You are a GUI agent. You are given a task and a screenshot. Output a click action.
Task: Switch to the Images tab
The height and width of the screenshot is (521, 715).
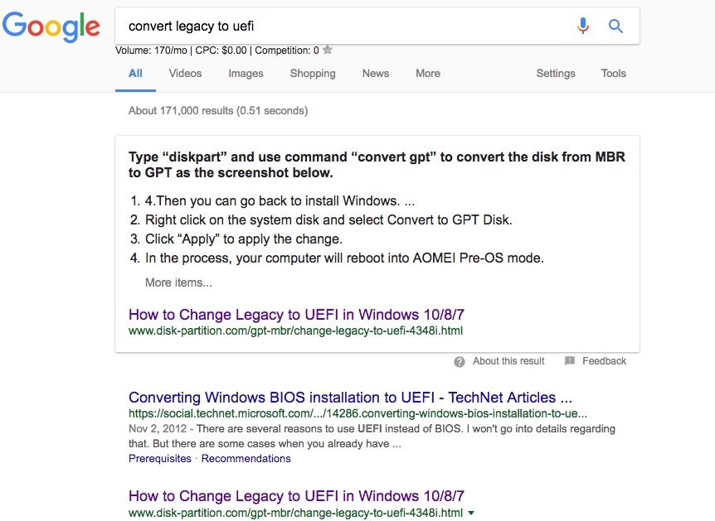click(246, 73)
